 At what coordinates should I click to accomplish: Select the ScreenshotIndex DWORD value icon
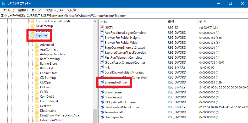point(102,82)
